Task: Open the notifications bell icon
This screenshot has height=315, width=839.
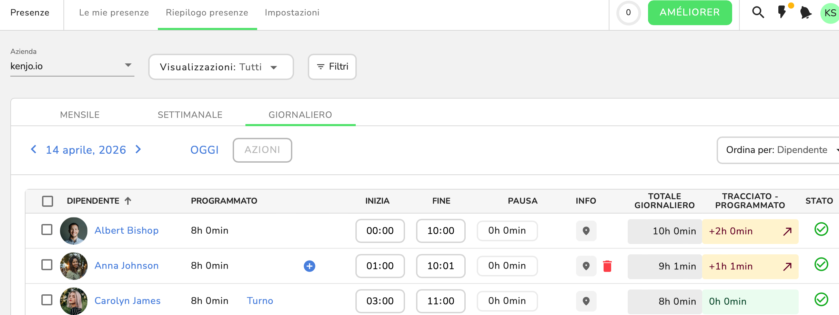Action: (x=806, y=13)
